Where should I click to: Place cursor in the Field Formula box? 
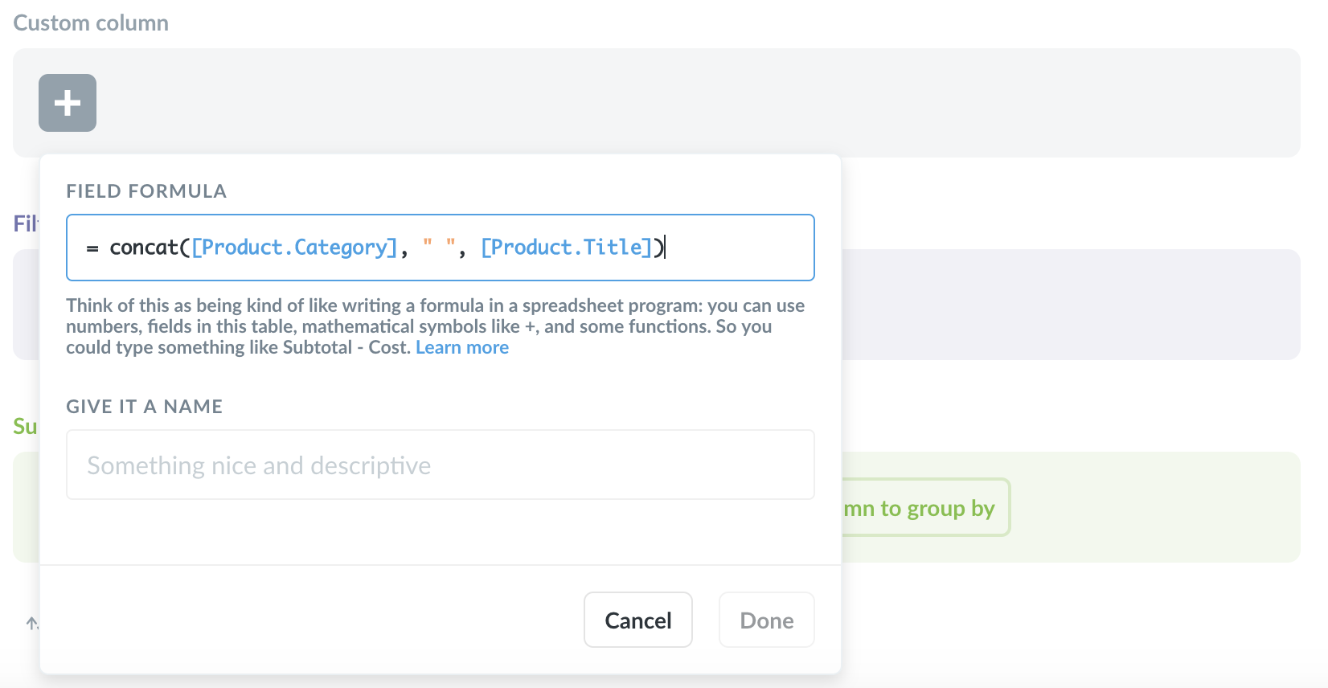[740, 248]
